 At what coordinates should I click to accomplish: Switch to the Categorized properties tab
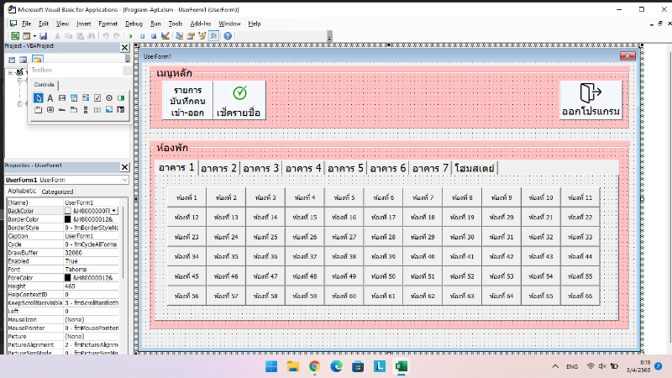tap(57, 192)
